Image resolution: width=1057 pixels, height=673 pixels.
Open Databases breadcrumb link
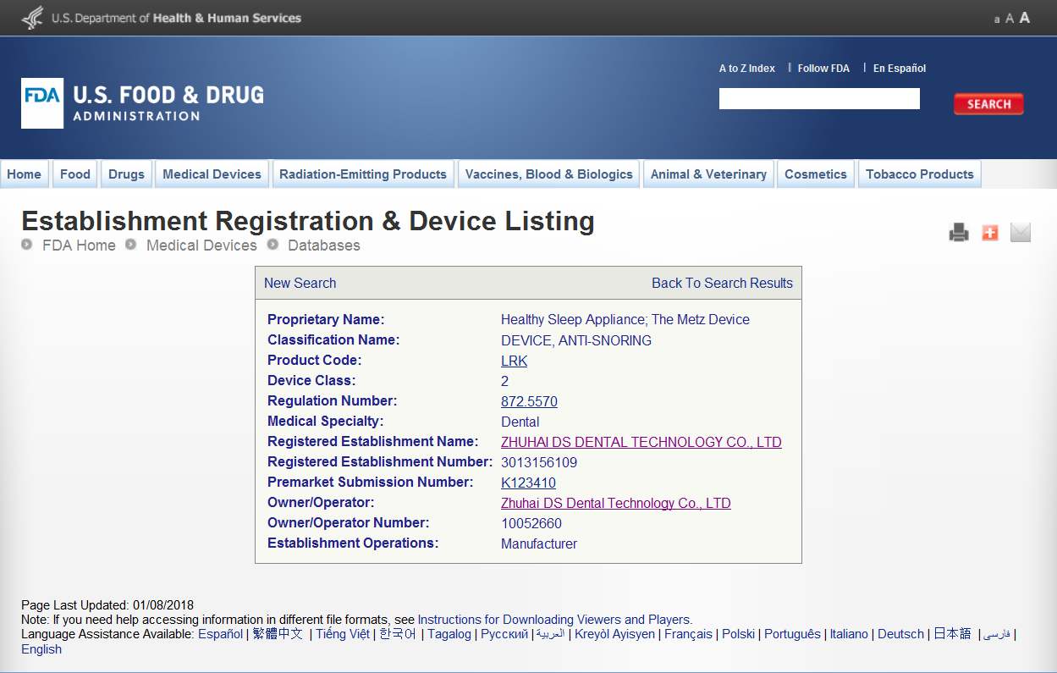pos(324,245)
